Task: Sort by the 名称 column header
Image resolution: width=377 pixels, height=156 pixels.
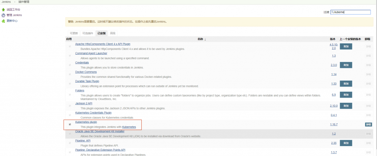Action: (x=201, y=39)
